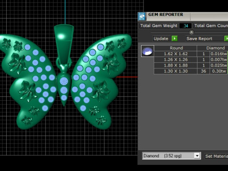Click the 0.007tw weight cell

(218, 60)
